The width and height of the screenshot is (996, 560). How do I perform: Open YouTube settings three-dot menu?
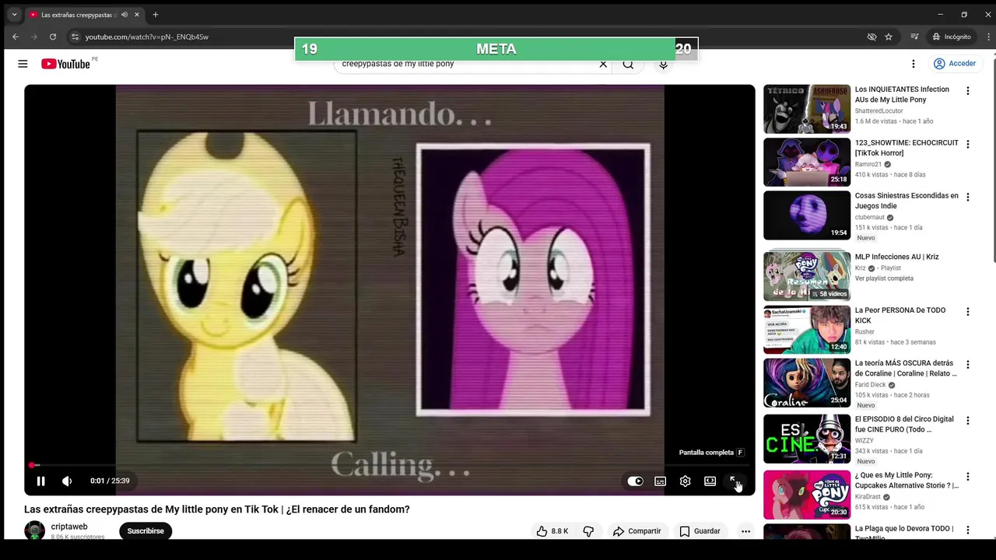click(914, 64)
